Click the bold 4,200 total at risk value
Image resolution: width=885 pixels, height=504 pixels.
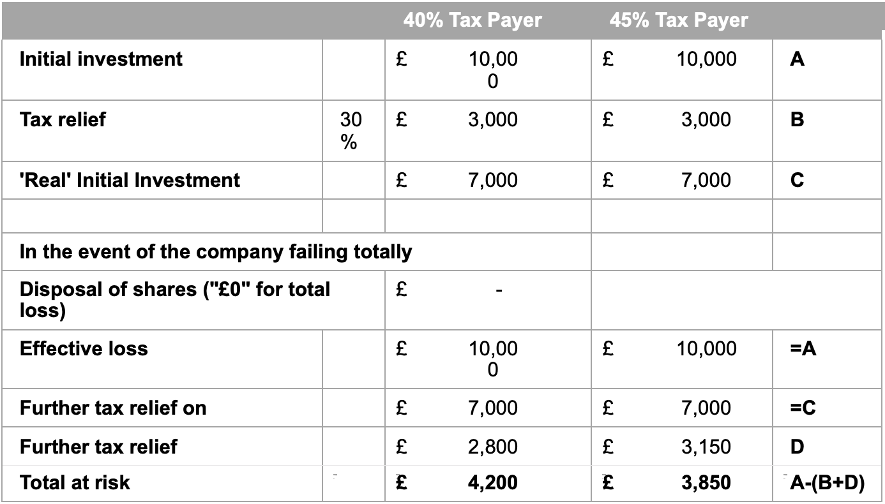(x=492, y=483)
